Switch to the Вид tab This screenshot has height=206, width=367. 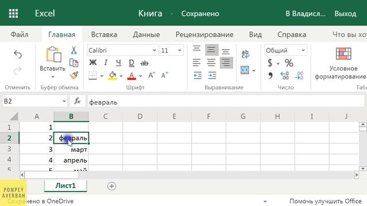(x=255, y=34)
